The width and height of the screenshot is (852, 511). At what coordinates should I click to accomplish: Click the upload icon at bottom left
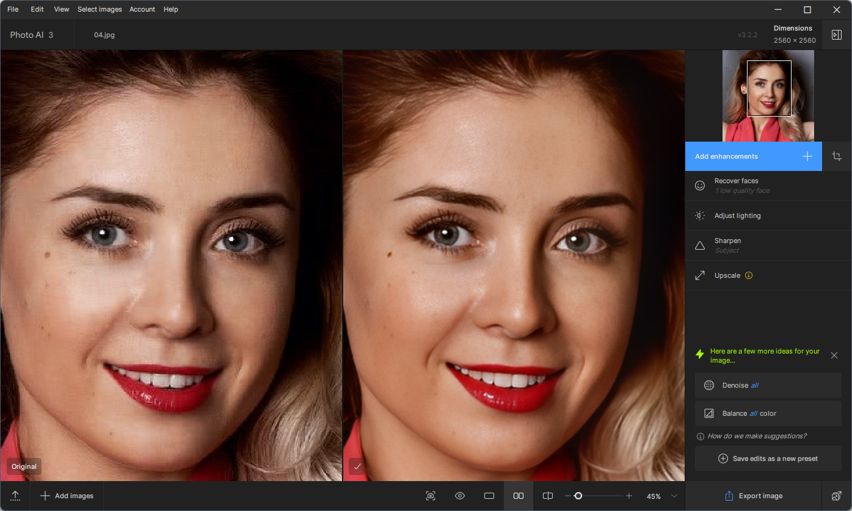click(x=15, y=496)
